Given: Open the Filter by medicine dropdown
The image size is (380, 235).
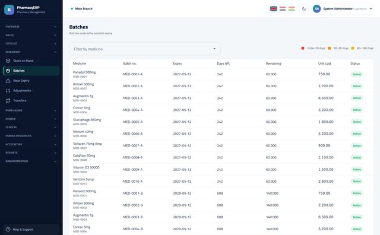Looking at the screenshot, I should pos(145,49).
